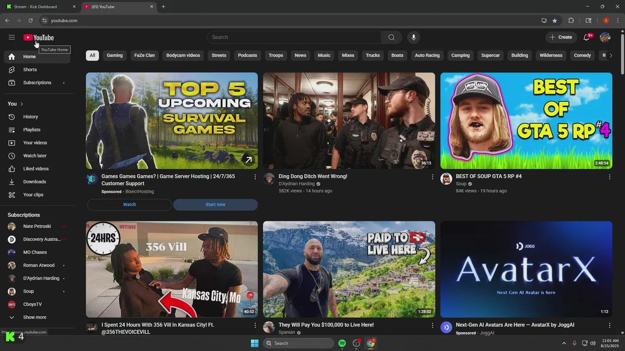Click the address bar URL
Screen dimensions: 625x351
[64, 20]
